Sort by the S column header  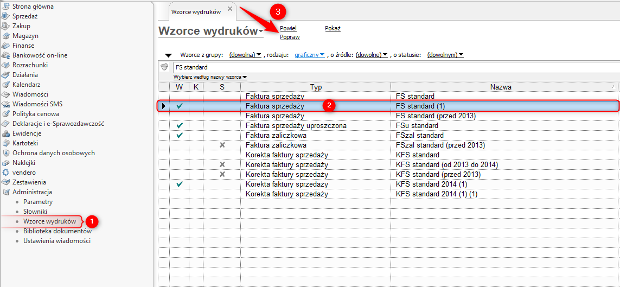222,87
